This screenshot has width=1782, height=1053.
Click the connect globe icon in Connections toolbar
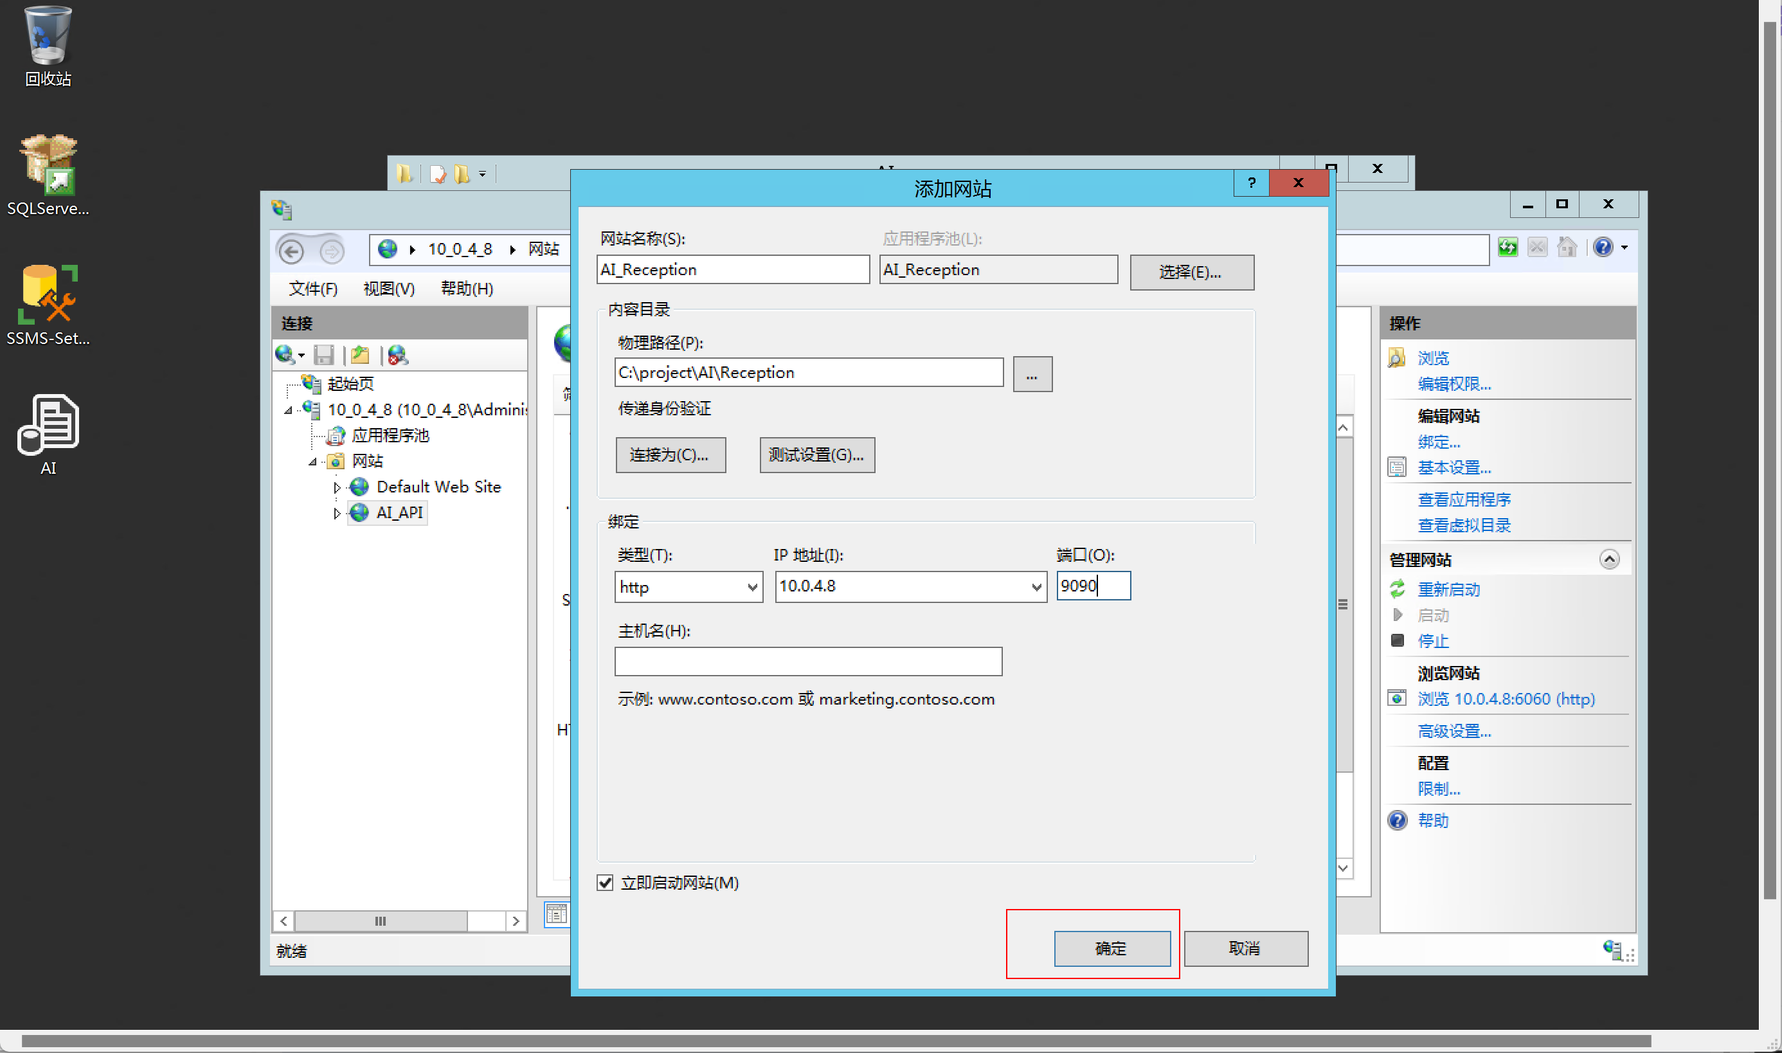click(285, 354)
